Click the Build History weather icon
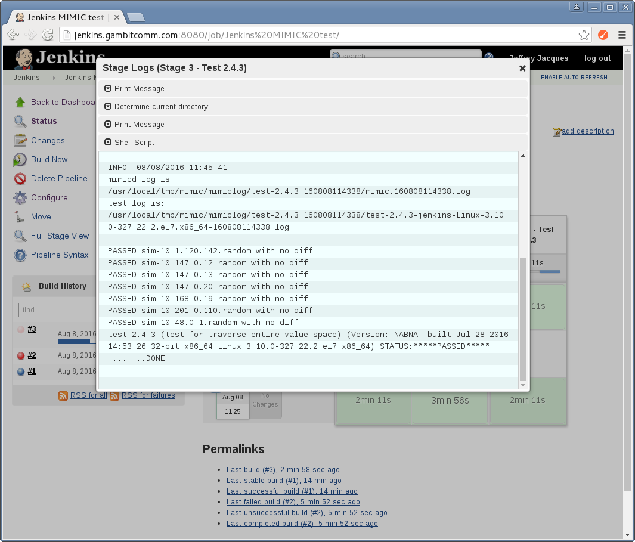 pyautogui.click(x=27, y=287)
